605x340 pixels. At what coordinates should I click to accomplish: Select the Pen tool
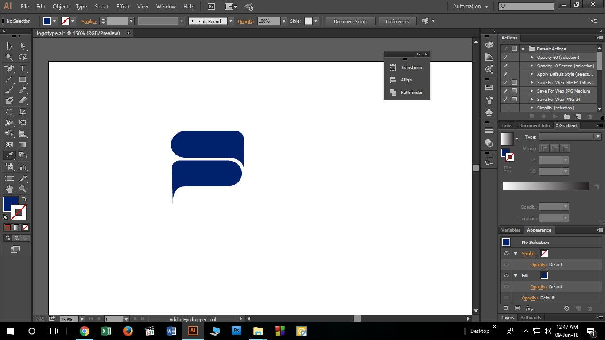(9, 69)
